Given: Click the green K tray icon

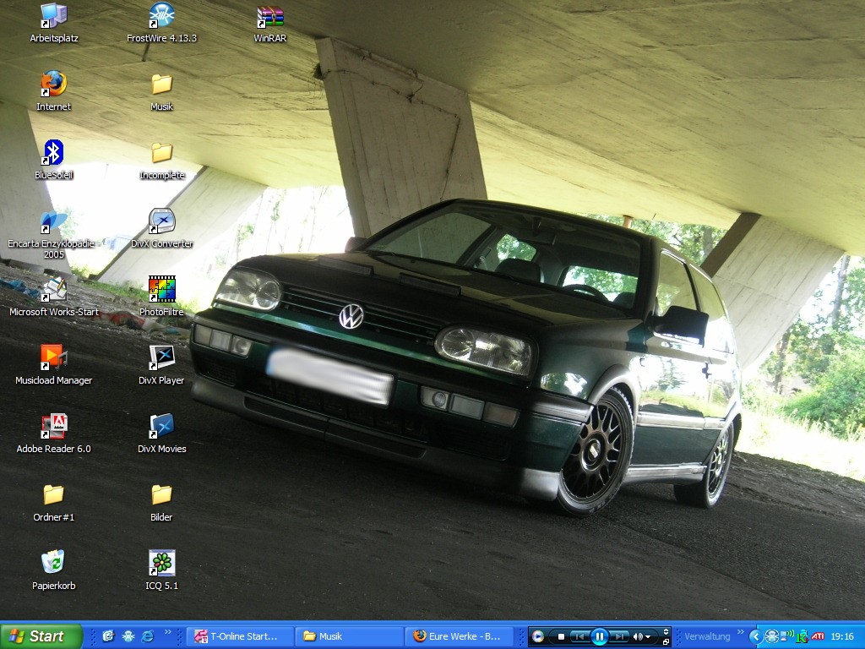Looking at the screenshot, I should [x=802, y=637].
